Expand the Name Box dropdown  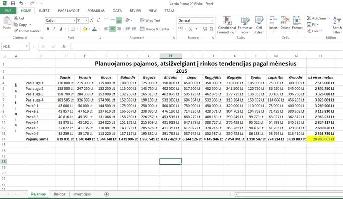27,46
